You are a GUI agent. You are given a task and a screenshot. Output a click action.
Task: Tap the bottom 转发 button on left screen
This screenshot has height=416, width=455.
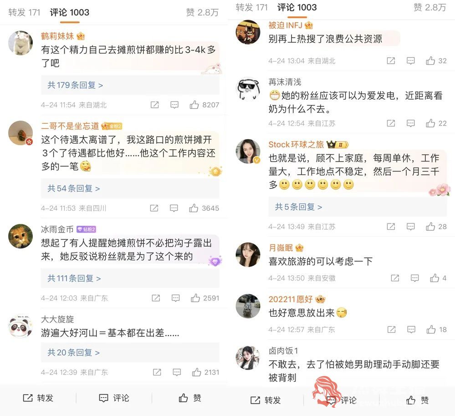[38, 398]
